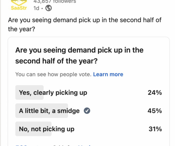Screen dimensions: 175x146
Task: Click the blue Undo link at bottom
Action: point(84,146)
